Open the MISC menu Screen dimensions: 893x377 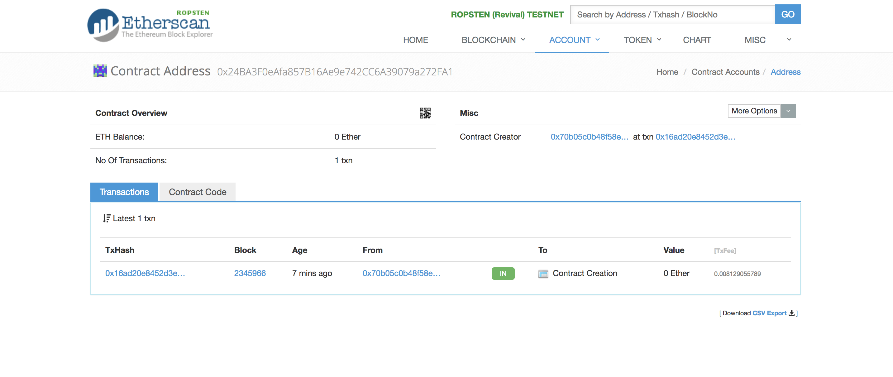pos(755,40)
